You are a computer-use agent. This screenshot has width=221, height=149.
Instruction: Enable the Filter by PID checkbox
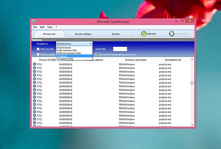38,49
